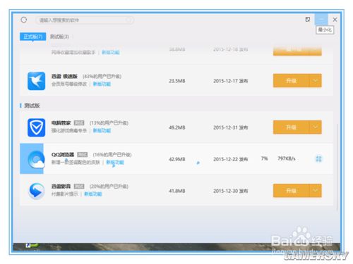
Task: Pause the QQ浏览器 download
Action: pos(318,159)
